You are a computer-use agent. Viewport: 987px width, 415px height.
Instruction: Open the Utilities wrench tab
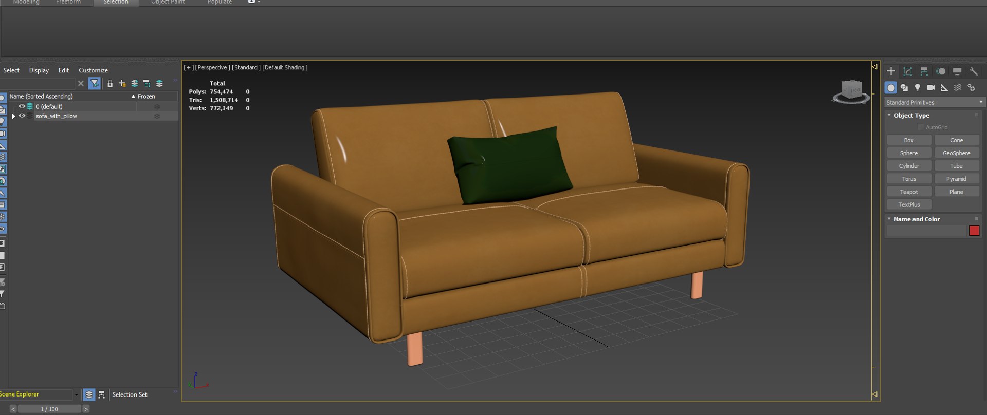click(x=974, y=71)
